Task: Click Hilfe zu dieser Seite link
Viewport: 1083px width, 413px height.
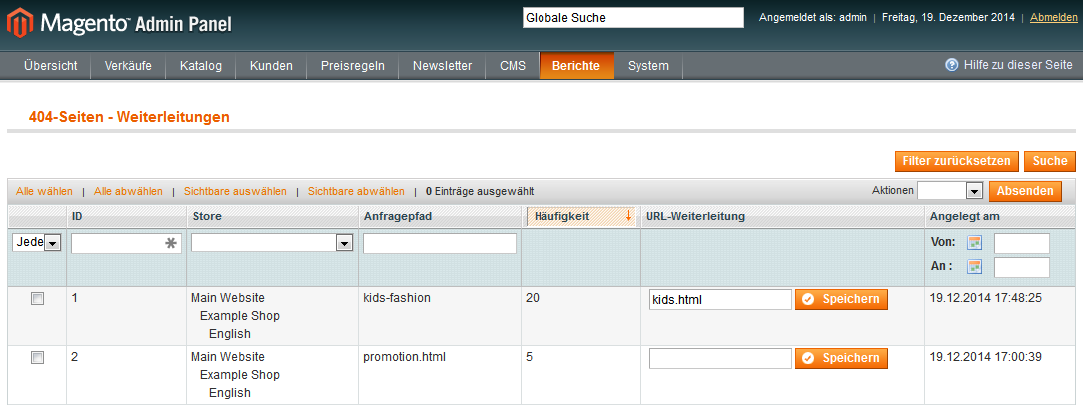Action: (x=1018, y=65)
